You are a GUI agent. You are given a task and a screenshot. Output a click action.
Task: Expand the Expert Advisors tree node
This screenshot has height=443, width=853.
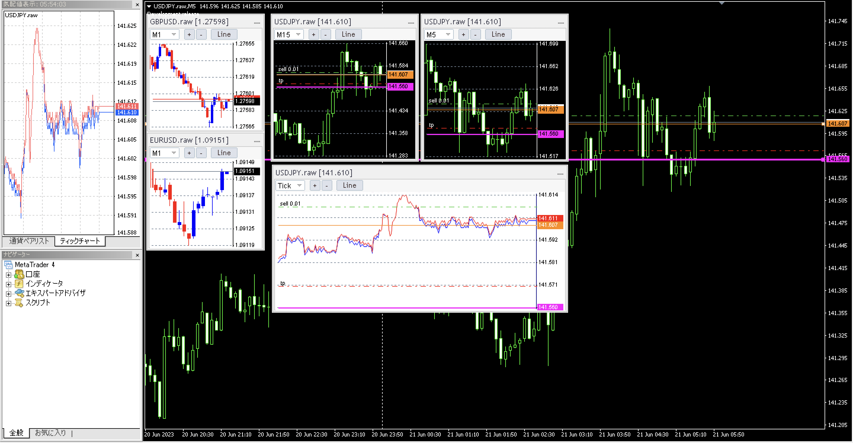[x=9, y=293]
